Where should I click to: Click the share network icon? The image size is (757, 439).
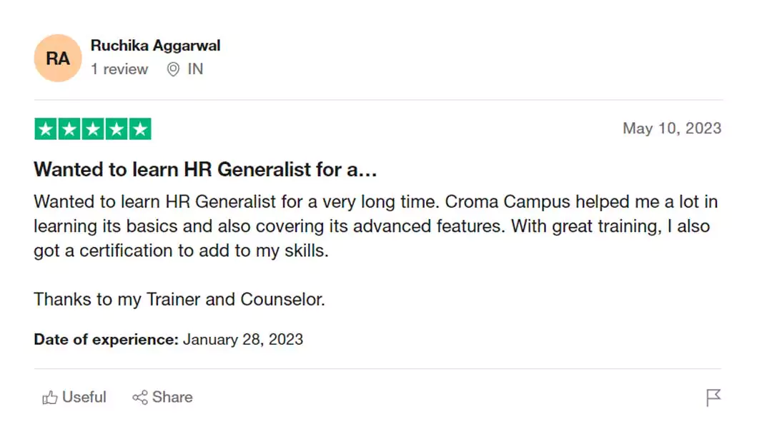tap(140, 398)
